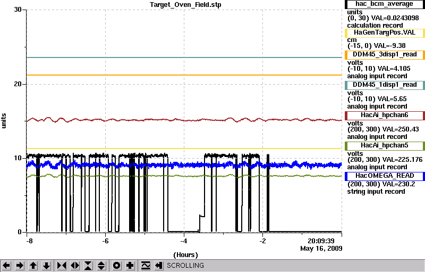Click the string input record label
The width and height of the screenshot is (425, 272).
pyautogui.click(x=376, y=192)
